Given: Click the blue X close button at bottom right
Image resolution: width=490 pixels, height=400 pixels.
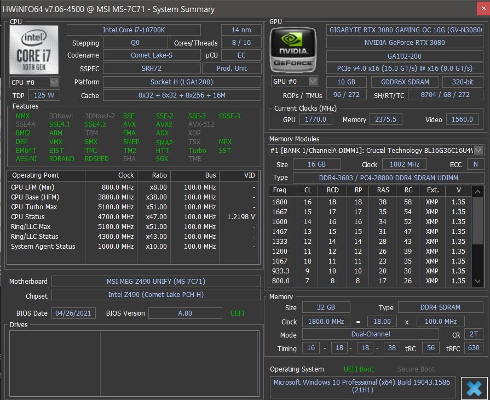Looking at the screenshot, I should [x=474, y=388].
